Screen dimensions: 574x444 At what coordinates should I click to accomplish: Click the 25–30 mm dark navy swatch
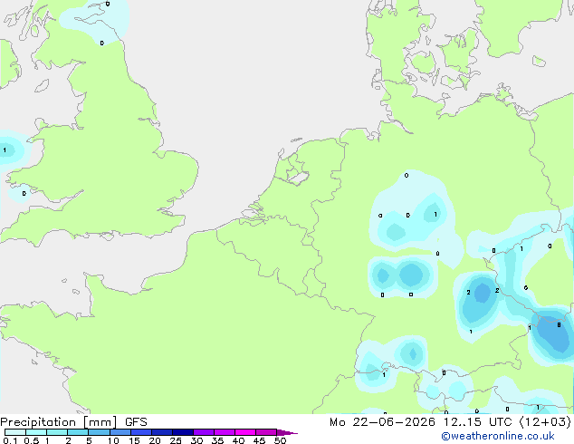pos(182,432)
